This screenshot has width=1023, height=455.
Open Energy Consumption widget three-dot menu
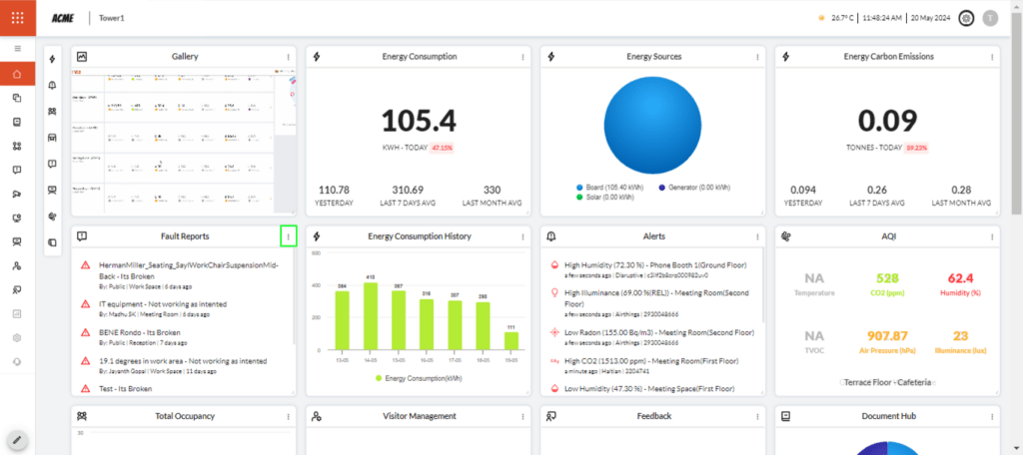522,57
